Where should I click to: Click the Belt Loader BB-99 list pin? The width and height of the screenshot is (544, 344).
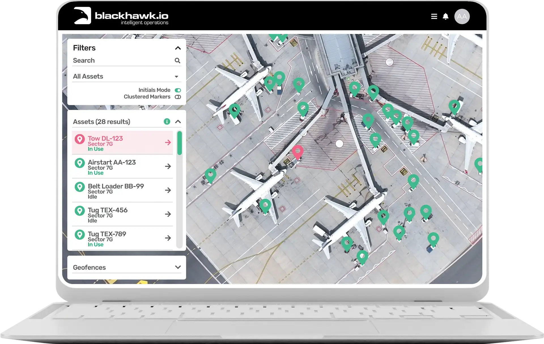point(80,187)
